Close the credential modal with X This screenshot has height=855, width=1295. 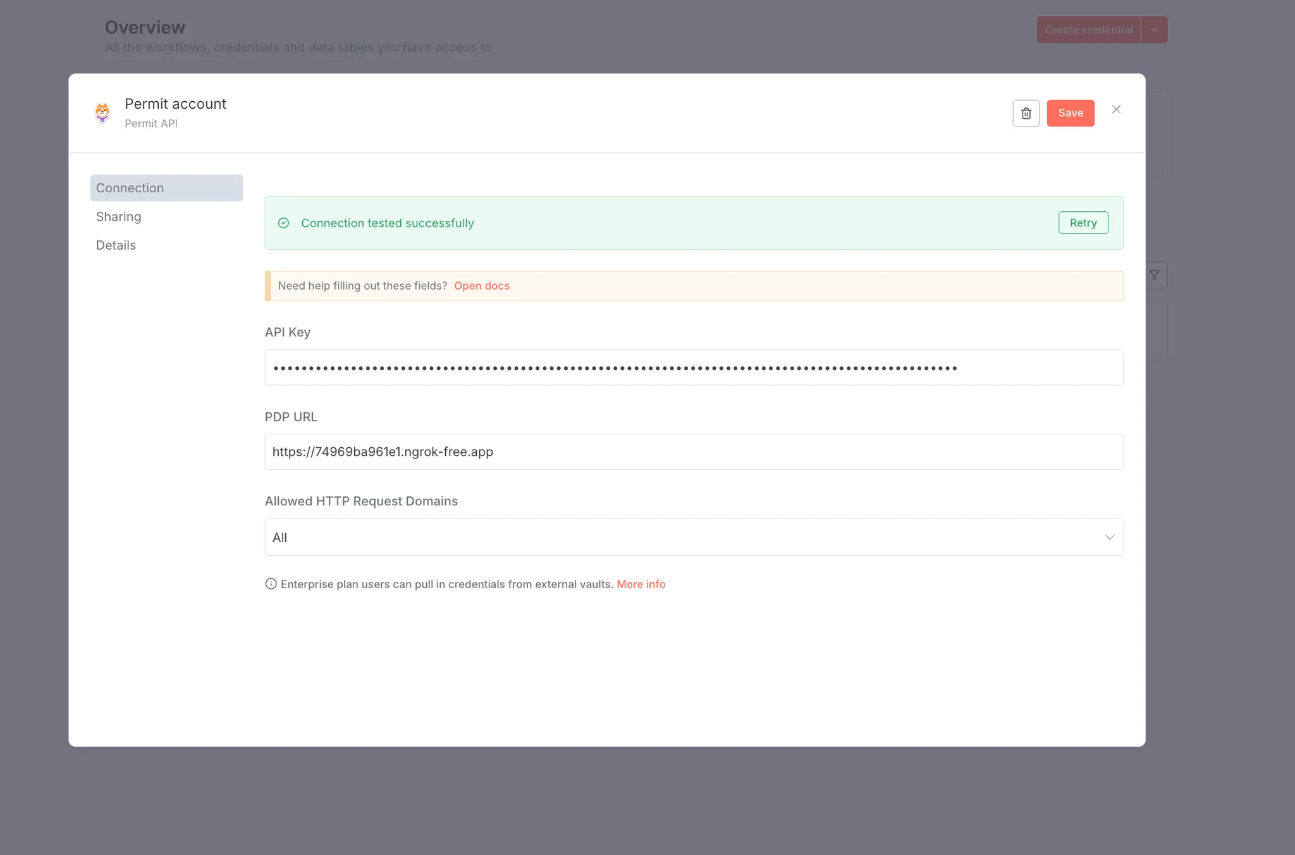click(1116, 109)
